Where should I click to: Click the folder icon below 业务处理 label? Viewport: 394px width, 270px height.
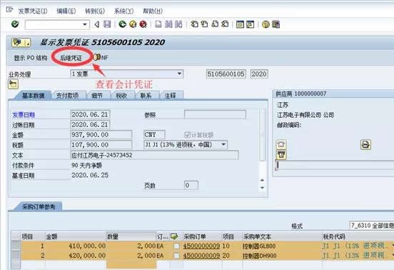click(x=13, y=84)
